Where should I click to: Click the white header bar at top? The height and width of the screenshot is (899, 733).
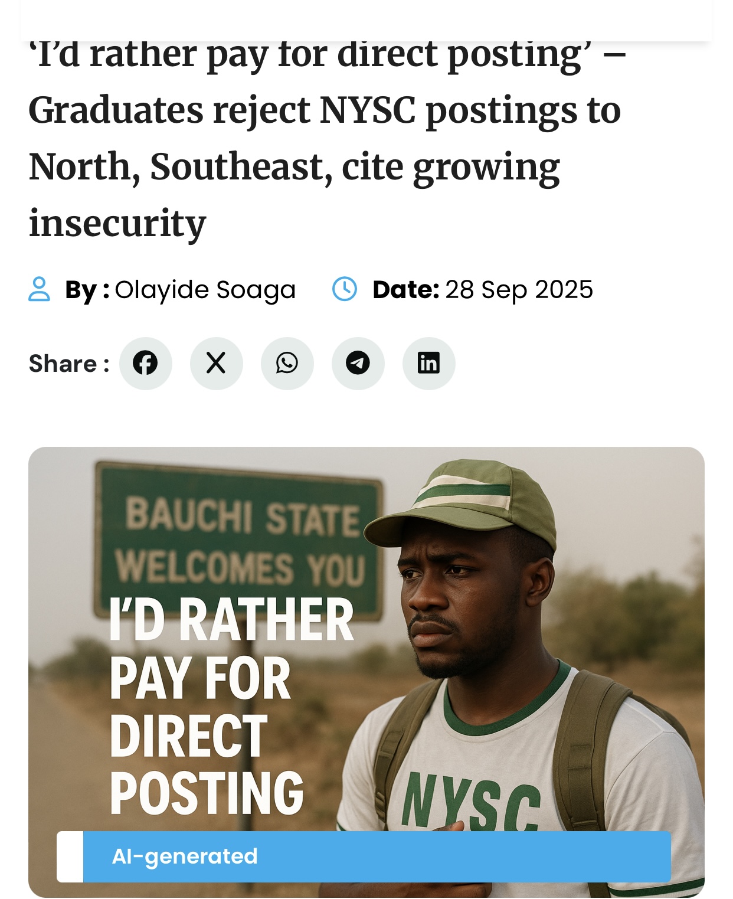(366, 18)
